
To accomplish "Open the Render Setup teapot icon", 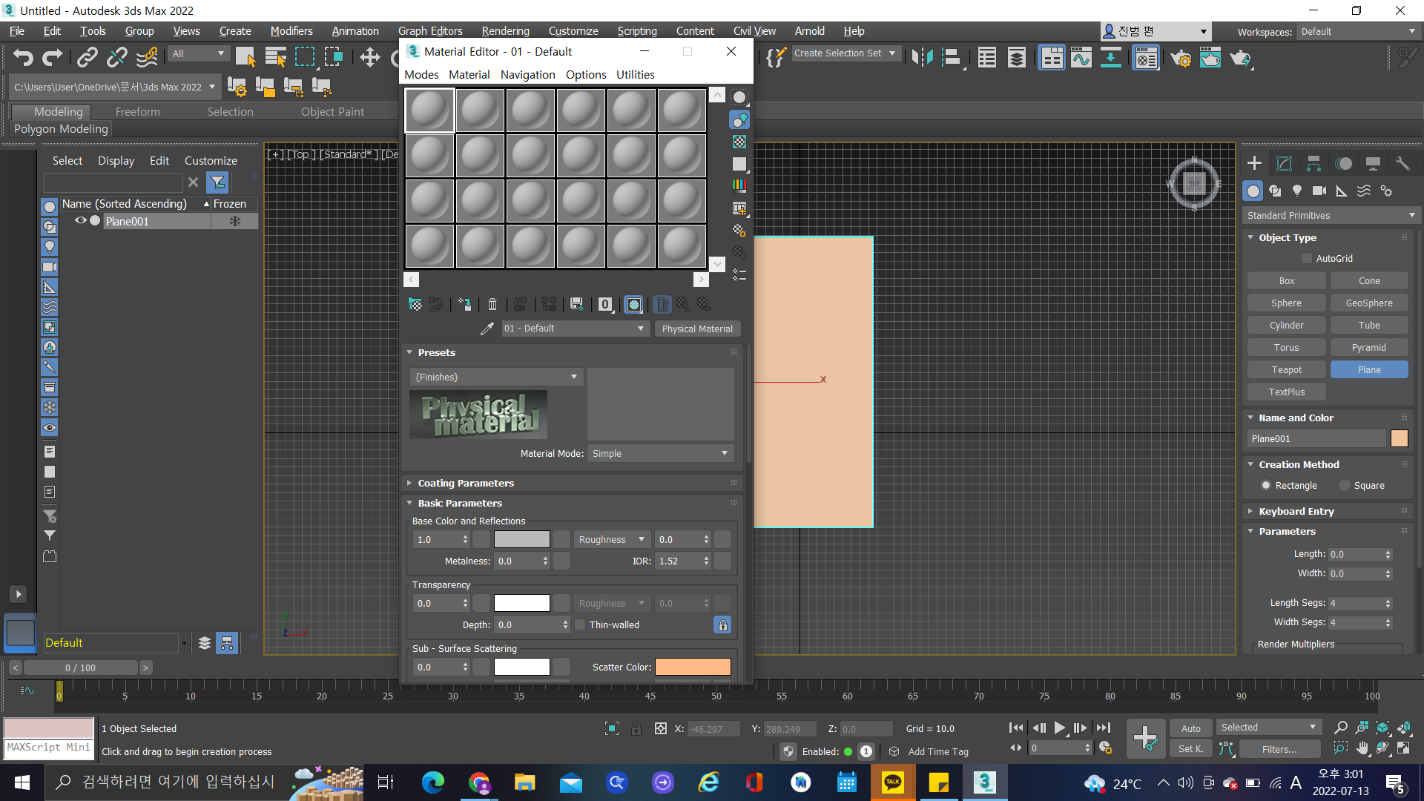I will pyautogui.click(x=1181, y=57).
